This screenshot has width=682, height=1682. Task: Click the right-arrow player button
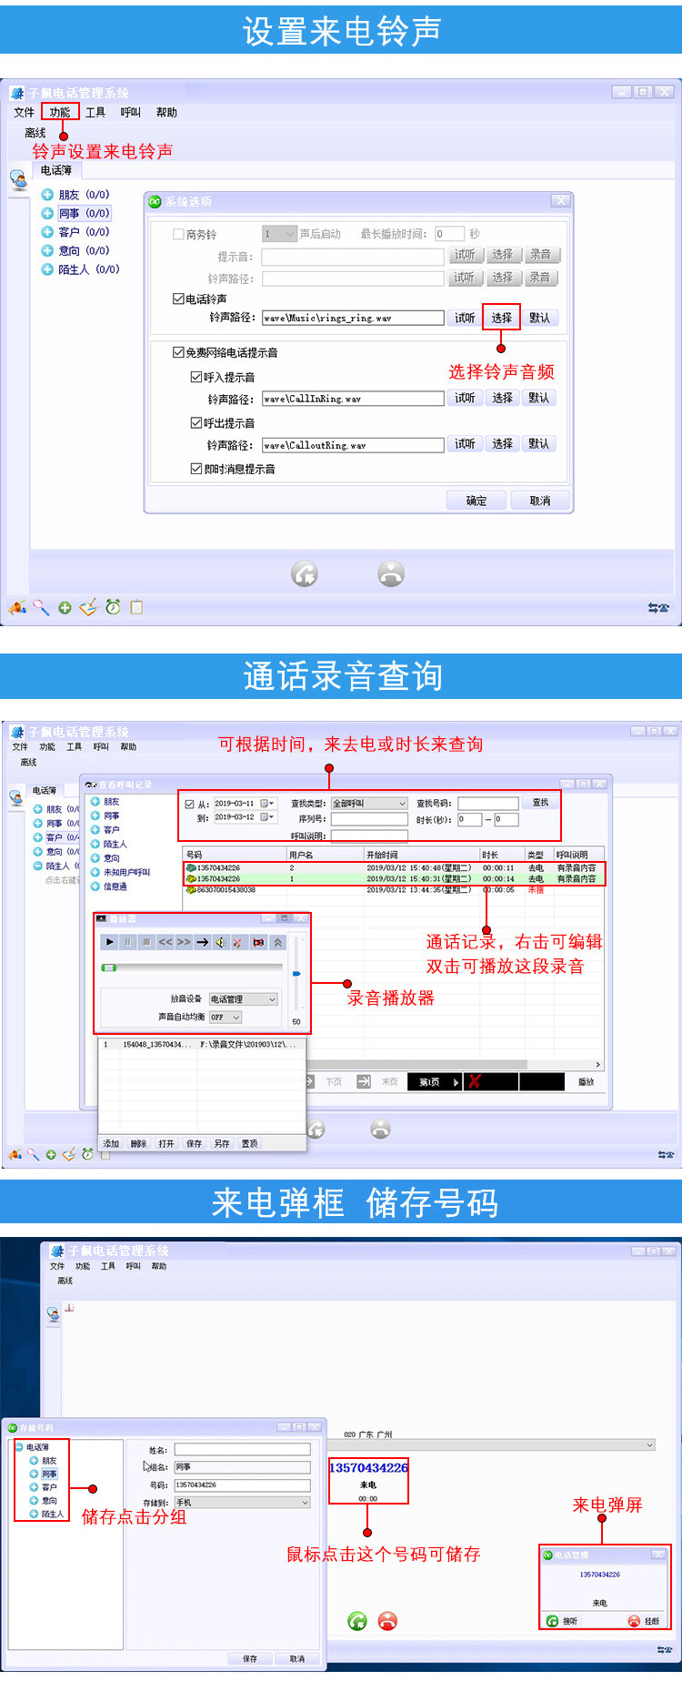click(x=202, y=942)
